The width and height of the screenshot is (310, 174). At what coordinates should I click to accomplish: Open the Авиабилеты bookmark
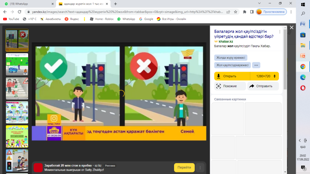[51, 19]
